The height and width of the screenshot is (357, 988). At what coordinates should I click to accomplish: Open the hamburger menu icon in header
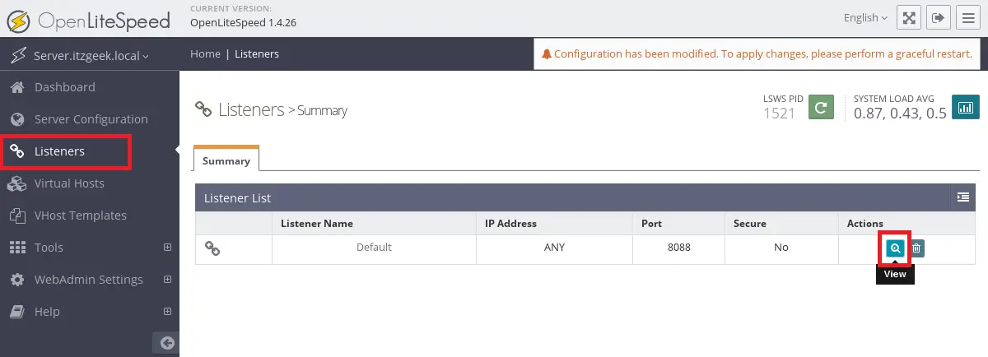click(x=967, y=18)
